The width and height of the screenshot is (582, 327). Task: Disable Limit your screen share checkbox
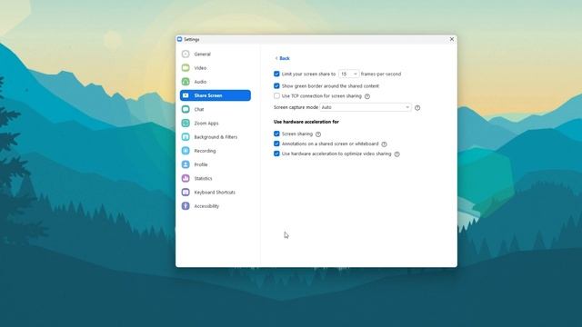pos(276,74)
